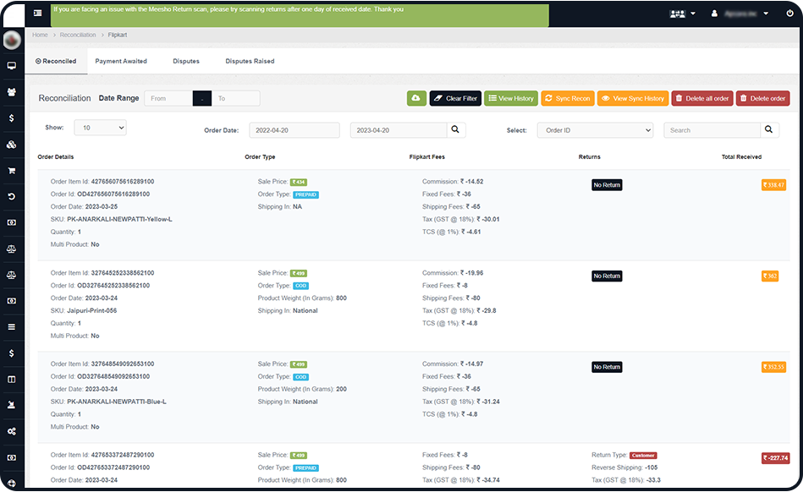Click the Delete all order button
The image size is (803, 492).
[702, 98]
